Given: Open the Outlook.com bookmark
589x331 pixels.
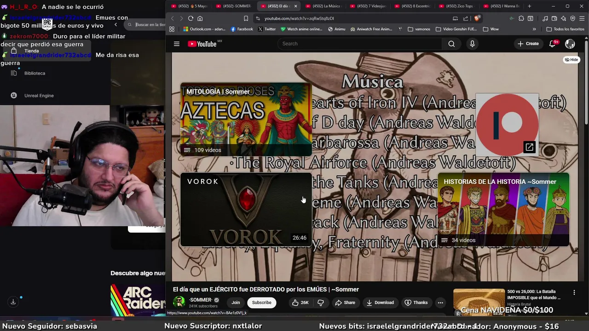Looking at the screenshot, I should click(x=204, y=29).
